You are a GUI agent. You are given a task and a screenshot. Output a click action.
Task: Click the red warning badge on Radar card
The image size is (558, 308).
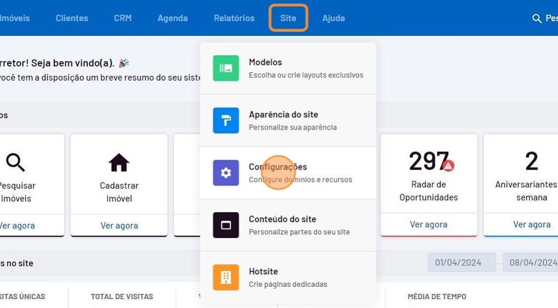click(x=448, y=166)
